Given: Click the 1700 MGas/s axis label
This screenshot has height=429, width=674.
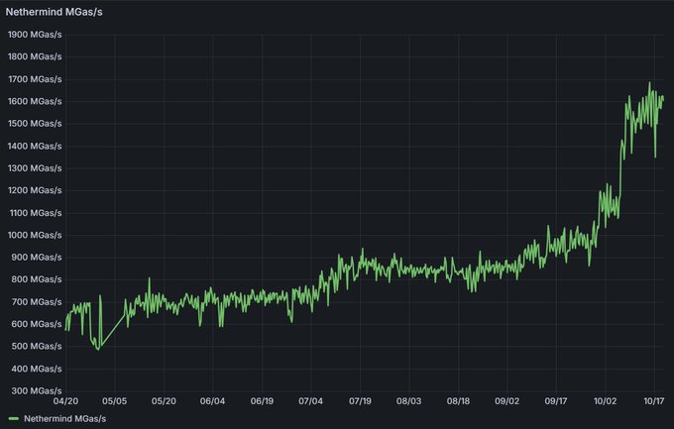Looking at the screenshot, I should click(x=35, y=79).
